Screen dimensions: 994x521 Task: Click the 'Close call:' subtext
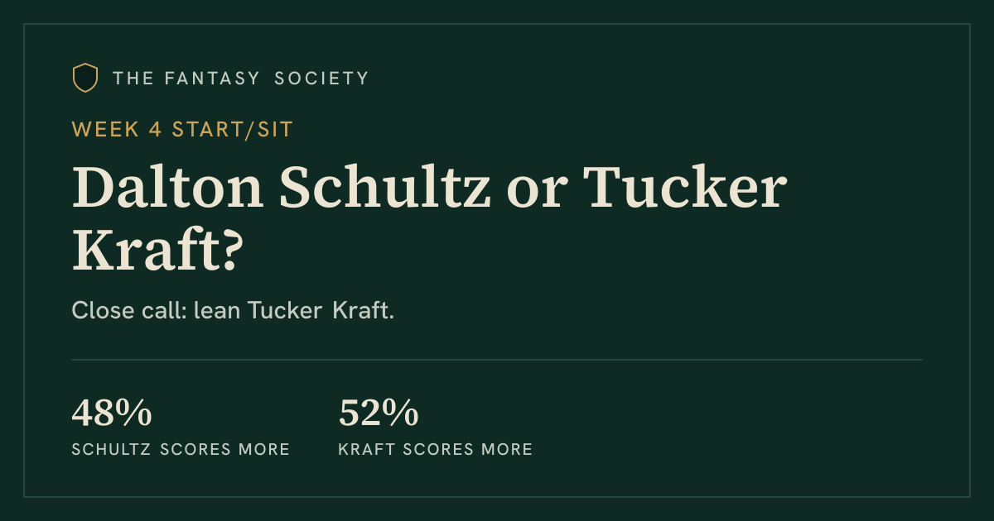coord(129,311)
